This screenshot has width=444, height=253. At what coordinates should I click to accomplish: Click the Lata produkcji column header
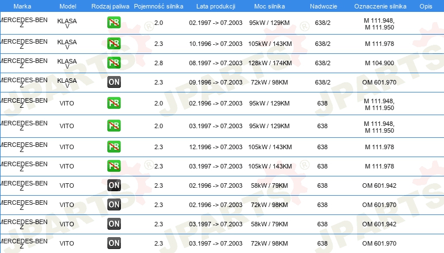[x=216, y=6]
